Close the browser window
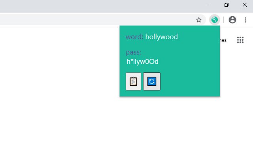 click(244, 5)
